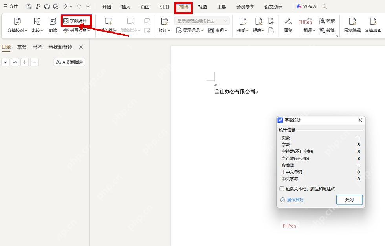Open 文档加密 document encryption
385x246 pixels.
[x=373, y=25]
